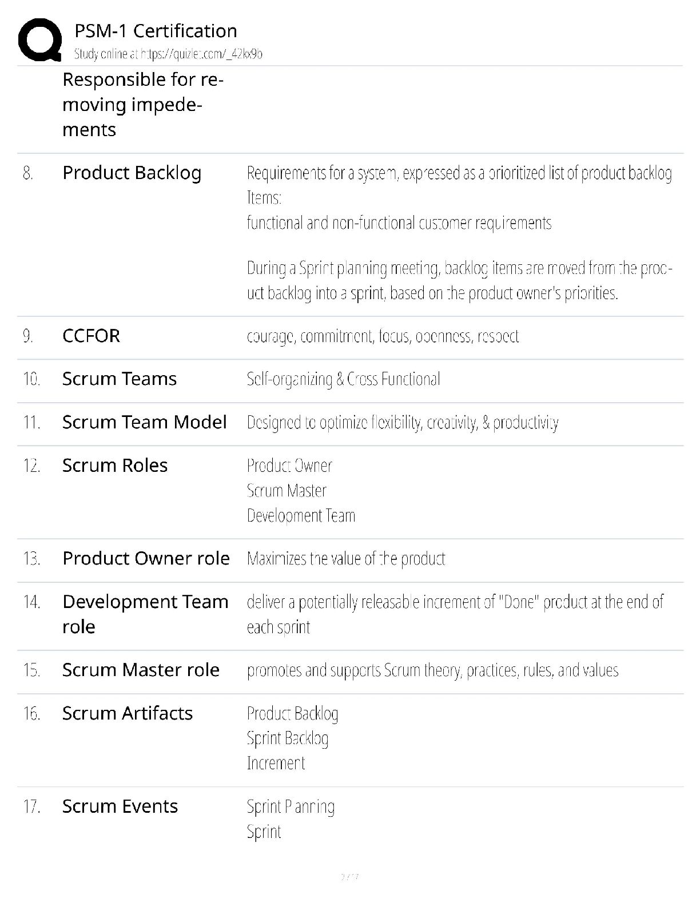Click the PSM-1 Certification title
This screenshot has width=700, height=906.
tap(156, 31)
